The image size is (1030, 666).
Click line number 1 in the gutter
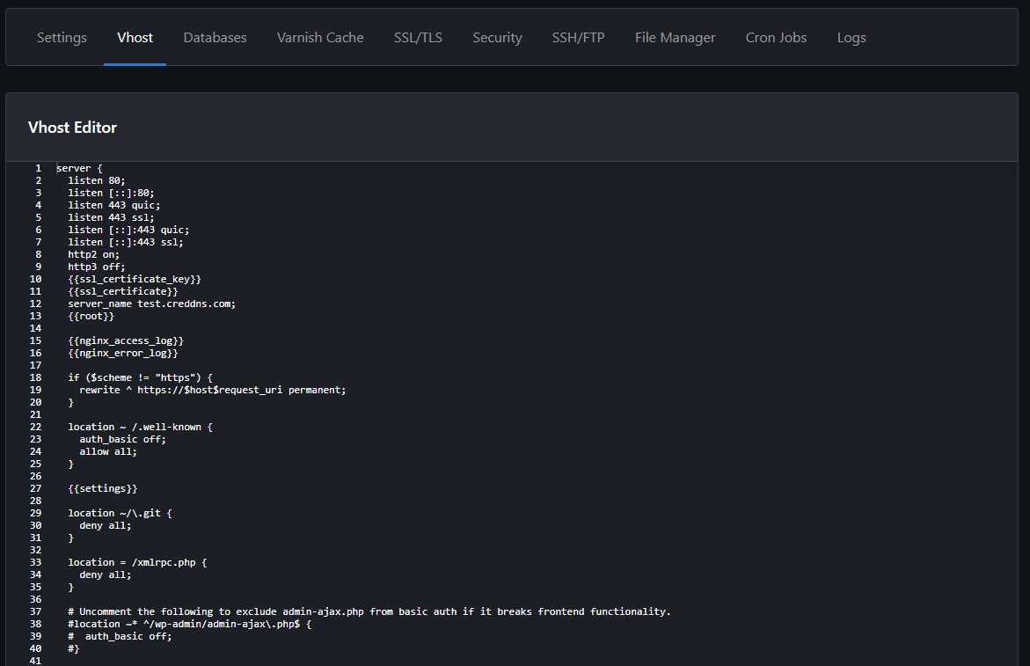38,168
